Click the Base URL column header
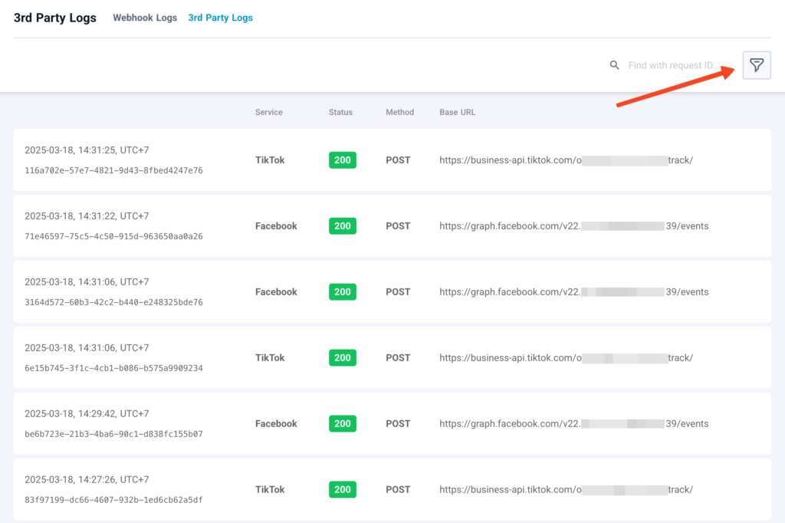785x523 pixels. [458, 112]
